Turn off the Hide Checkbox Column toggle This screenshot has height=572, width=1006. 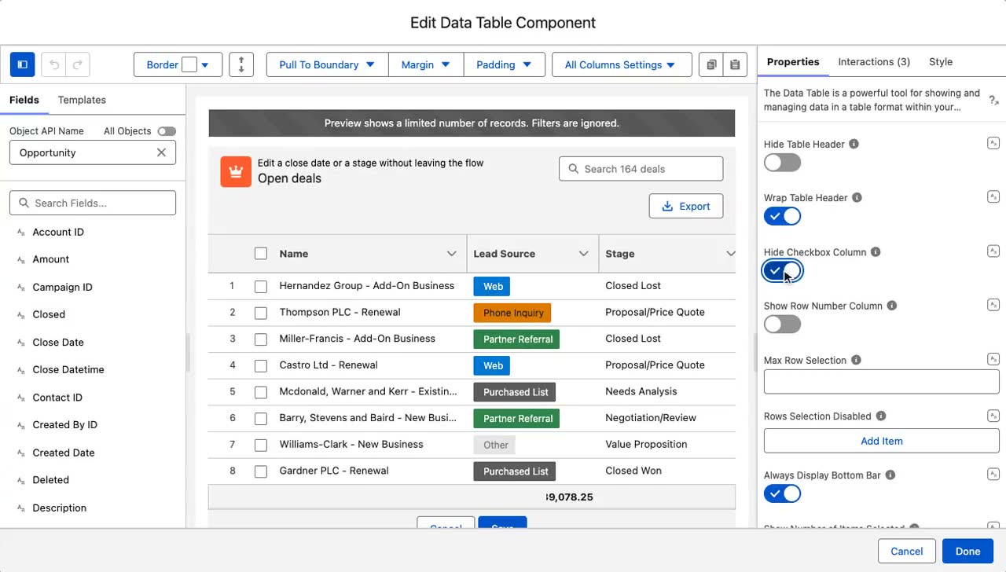click(782, 270)
